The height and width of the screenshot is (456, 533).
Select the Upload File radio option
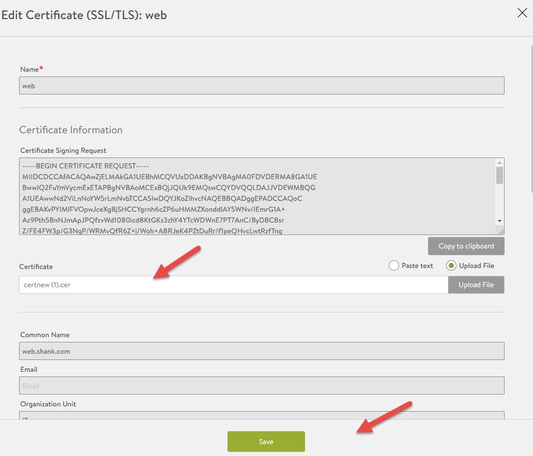[452, 265]
